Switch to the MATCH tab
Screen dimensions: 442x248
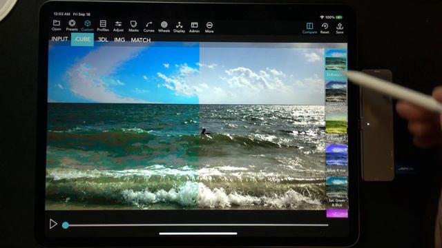(x=141, y=40)
